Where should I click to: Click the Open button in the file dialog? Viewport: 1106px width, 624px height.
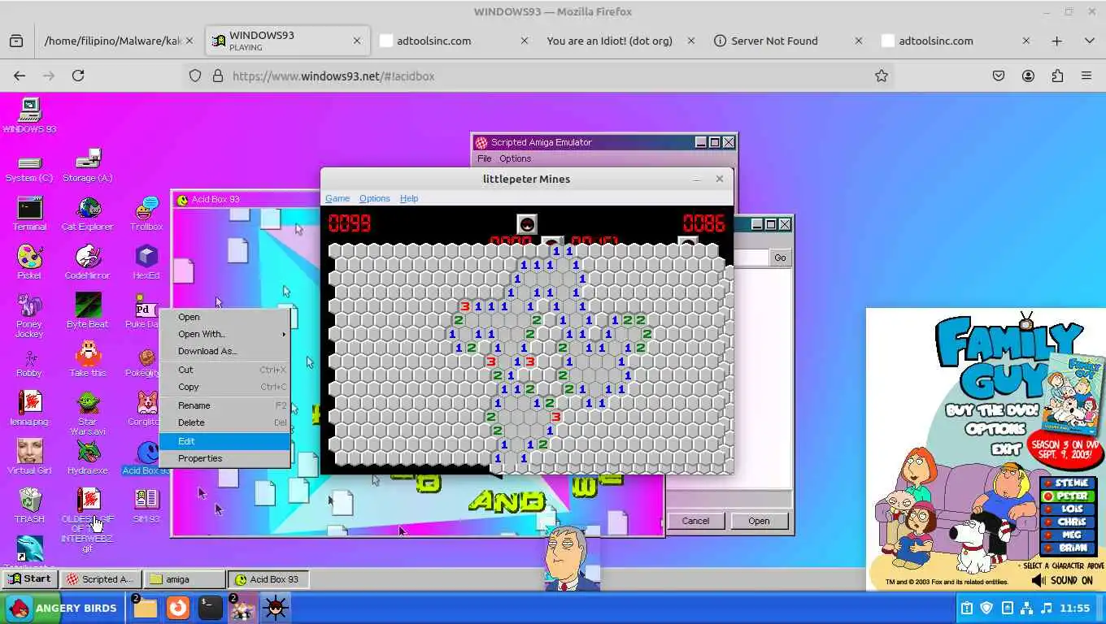point(759,521)
